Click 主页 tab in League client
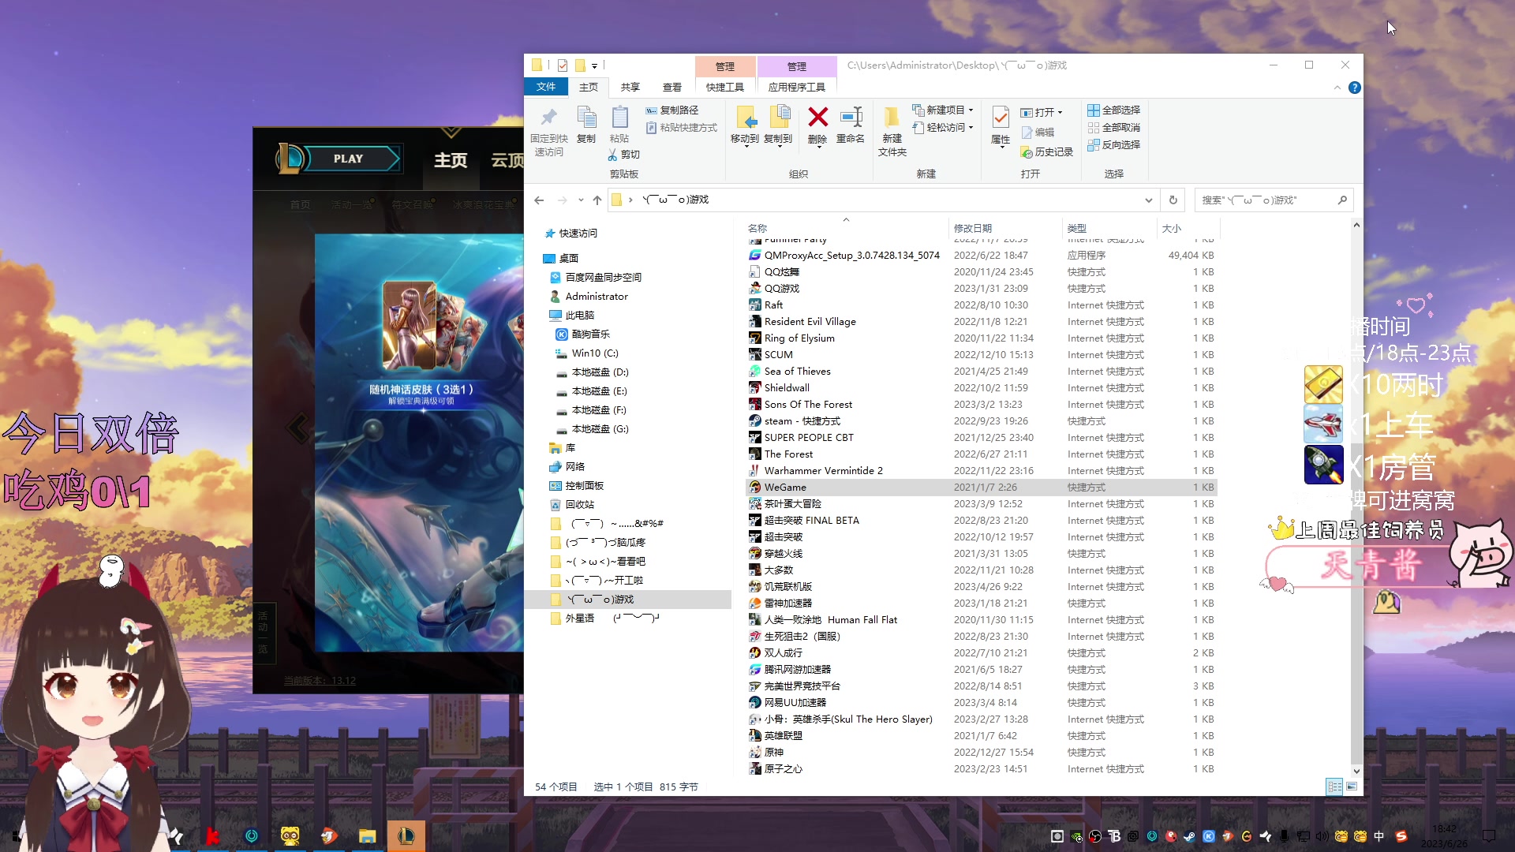1515x852 pixels. pos(451,160)
